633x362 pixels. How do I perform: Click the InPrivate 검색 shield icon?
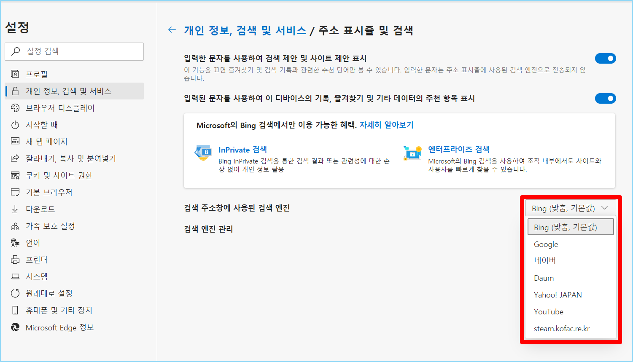(x=203, y=153)
